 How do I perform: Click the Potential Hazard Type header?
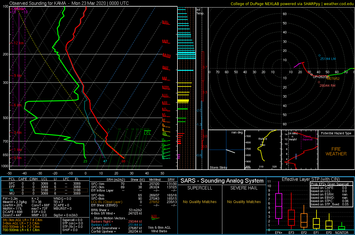(336, 133)
